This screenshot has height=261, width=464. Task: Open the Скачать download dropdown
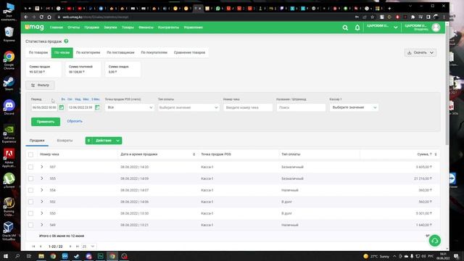pyautogui.click(x=420, y=53)
